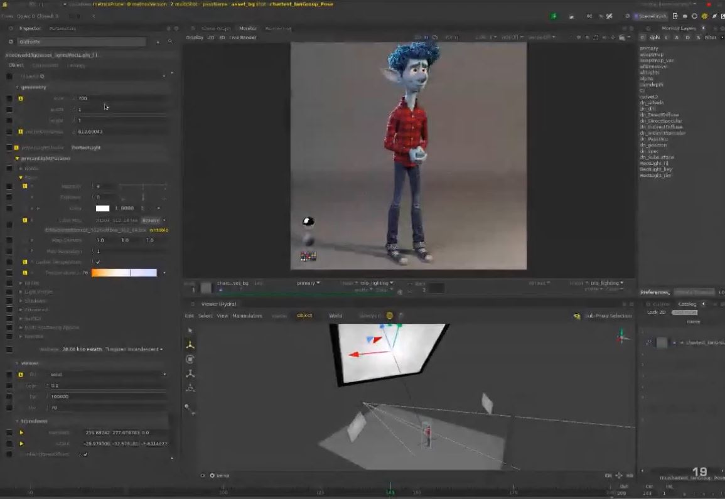This screenshot has height=499, width=725.
Task: Click the scissors icon in top toolbar
Action: click(x=610, y=16)
